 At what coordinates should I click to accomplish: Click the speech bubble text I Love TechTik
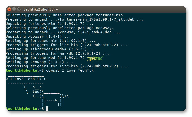pos(26,79)
